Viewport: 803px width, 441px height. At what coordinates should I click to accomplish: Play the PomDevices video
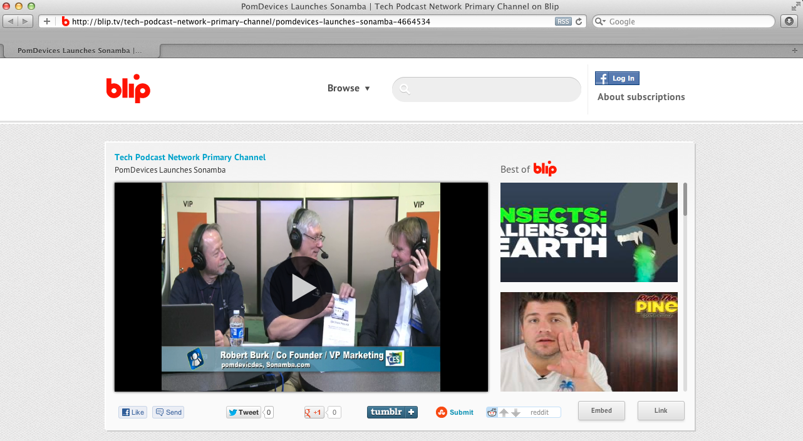(301, 287)
